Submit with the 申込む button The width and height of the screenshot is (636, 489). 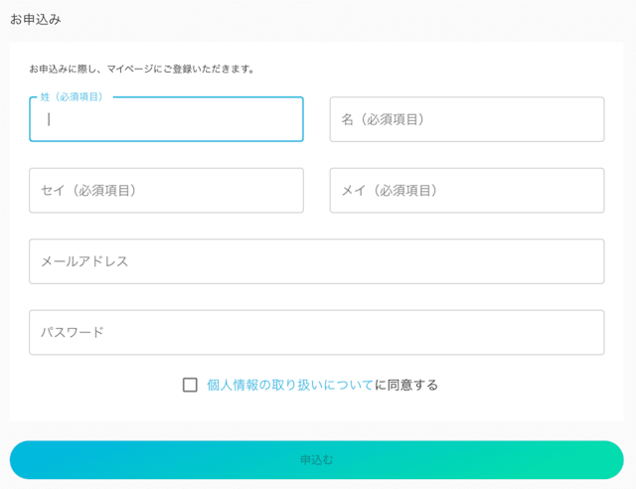pos(317,460)
